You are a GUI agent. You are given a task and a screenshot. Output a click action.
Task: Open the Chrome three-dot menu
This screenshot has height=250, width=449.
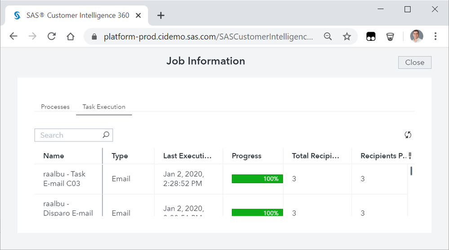click(x=435, y=37)
